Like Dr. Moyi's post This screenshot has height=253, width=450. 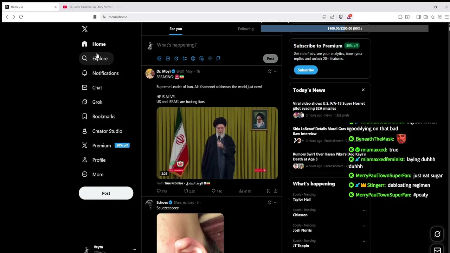[x=217, y=191]
